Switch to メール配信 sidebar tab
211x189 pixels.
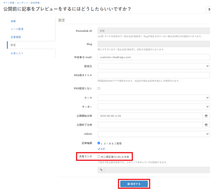point(17,29)
